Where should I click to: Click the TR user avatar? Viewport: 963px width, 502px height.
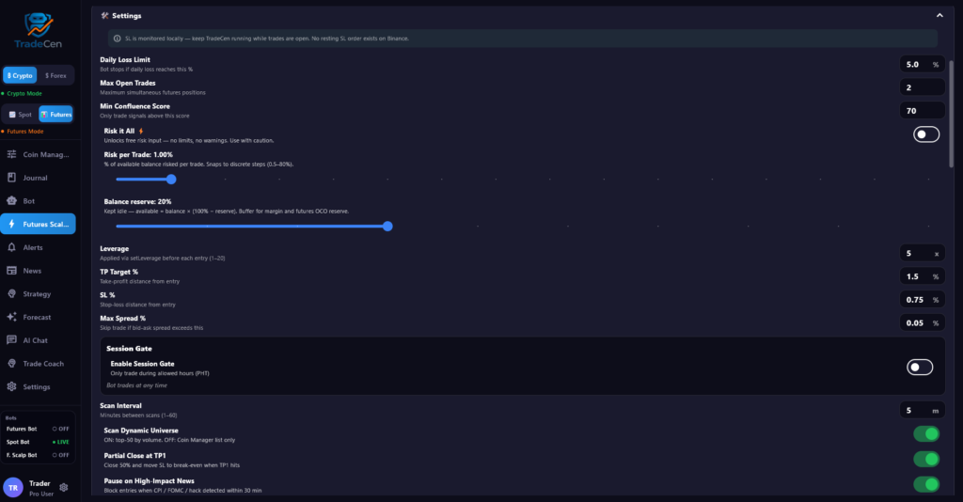click(13, 488)
